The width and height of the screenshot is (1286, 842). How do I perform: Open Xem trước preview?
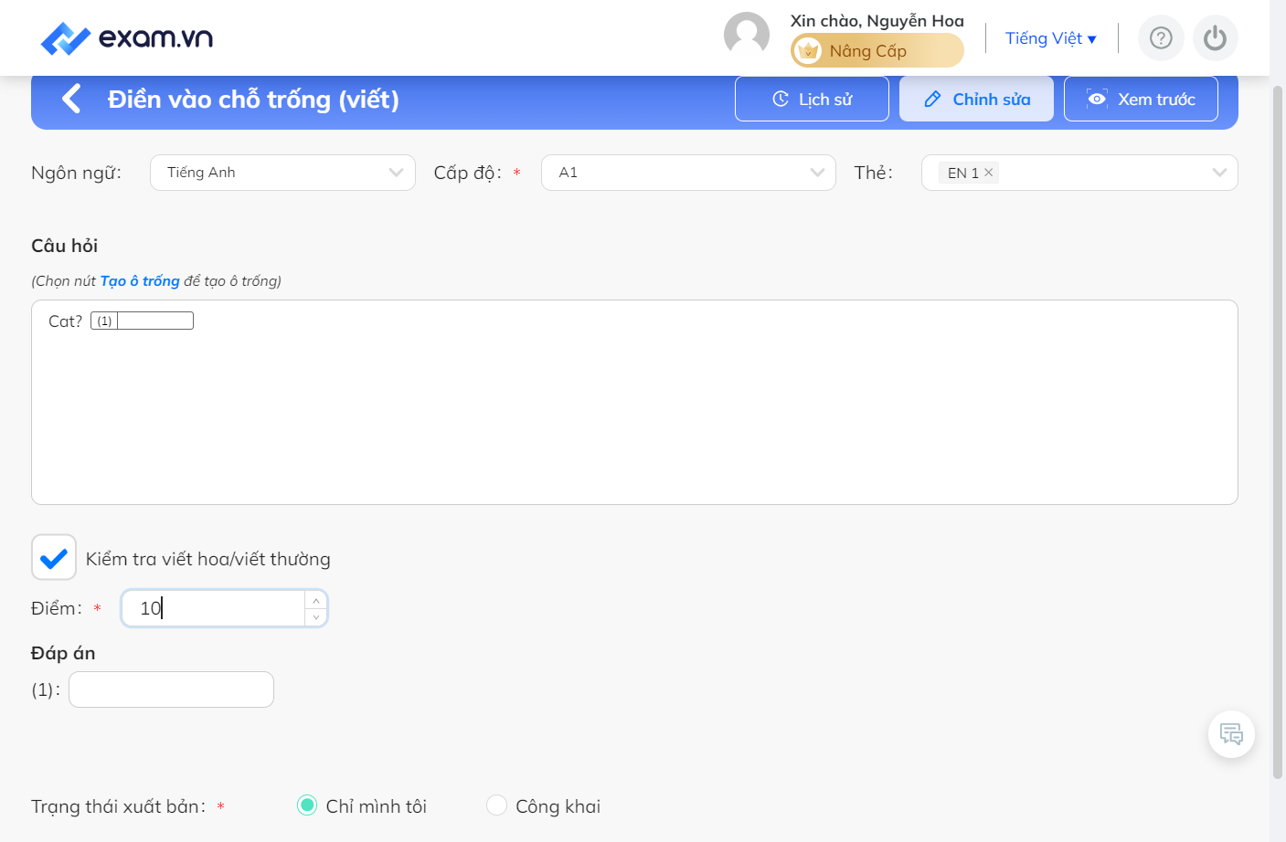[1141, 99]
